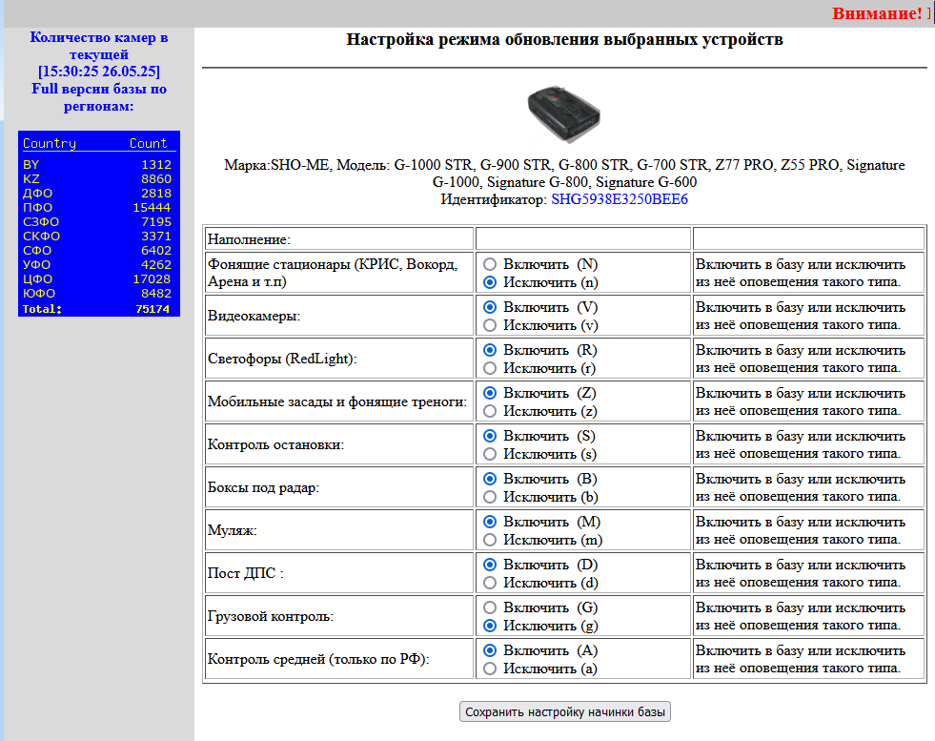Select Исключить (n) for Фонящие стационары

490,282
